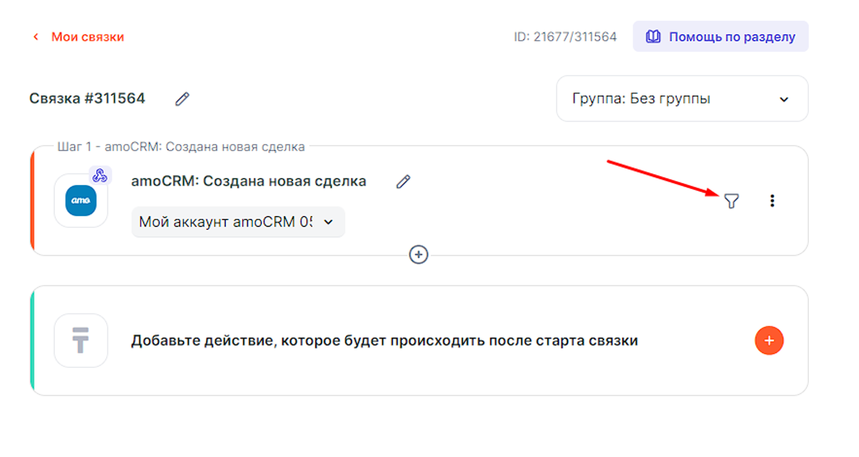Click the purple webhook badge on amoCRM logo
Image resolution: width=859 pixels, height=457 pixels.
(100, 175)
